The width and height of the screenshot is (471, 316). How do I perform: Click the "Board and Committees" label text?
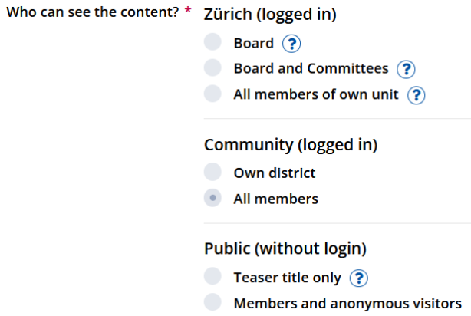(311, 69)
